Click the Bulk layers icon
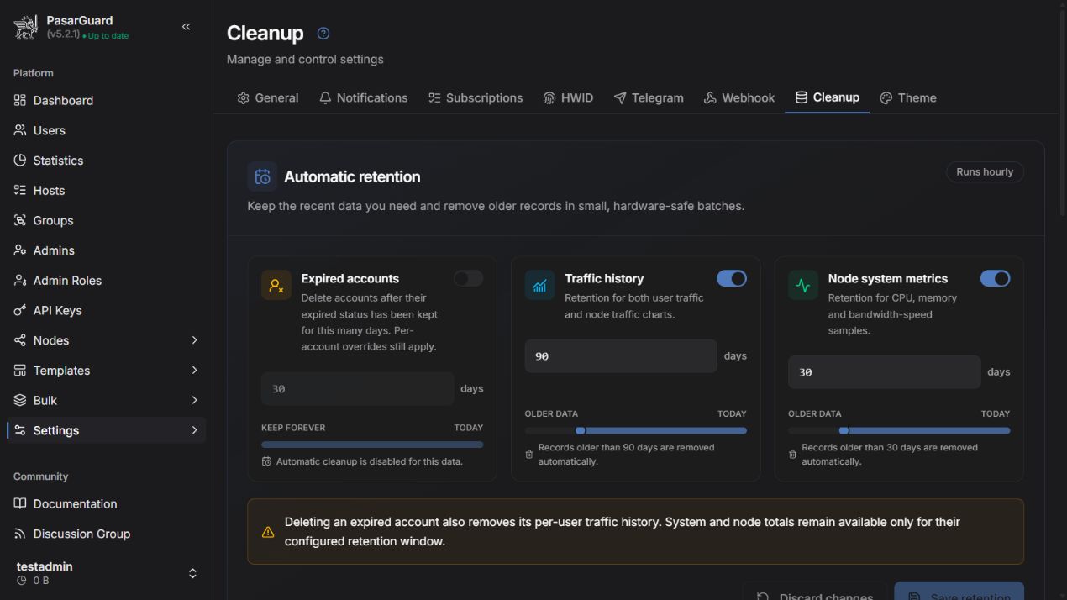This screenshot has height=600, width=1067. coord(20,400)
